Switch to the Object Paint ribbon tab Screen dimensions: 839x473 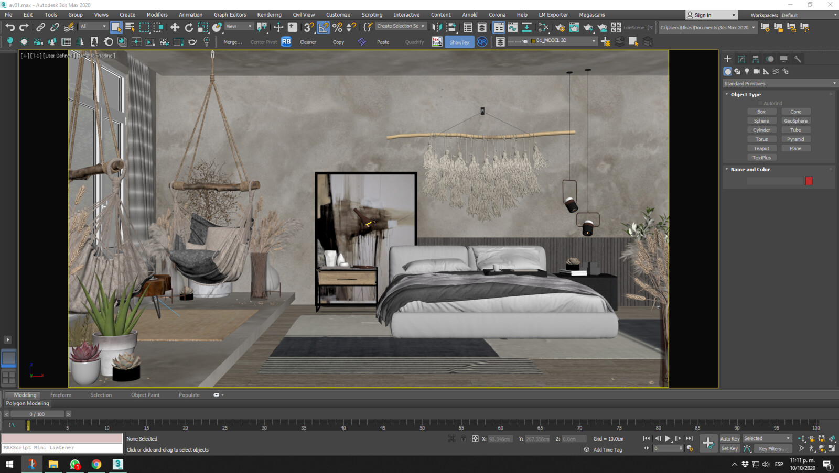[x=145, y=395]
